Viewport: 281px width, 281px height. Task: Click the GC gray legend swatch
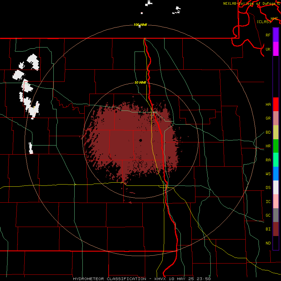(276, 215)
